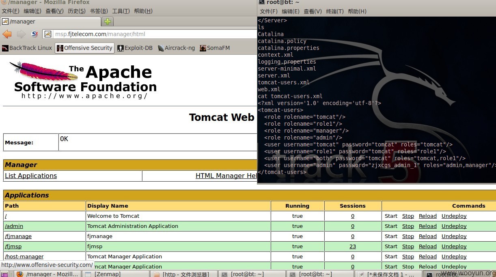Screen dimensions: 496x277
Task: Open terminal 编辑(E) menu
Action: tap(291, 11)
